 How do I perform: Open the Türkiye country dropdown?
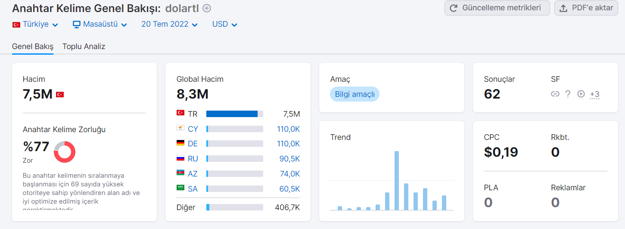pos(35,25)
